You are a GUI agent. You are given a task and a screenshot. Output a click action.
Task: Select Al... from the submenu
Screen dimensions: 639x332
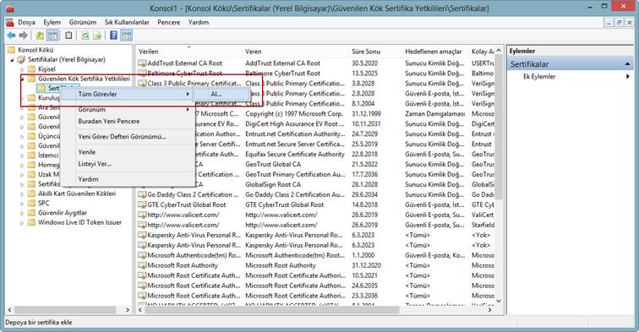[x=221, y=94]
